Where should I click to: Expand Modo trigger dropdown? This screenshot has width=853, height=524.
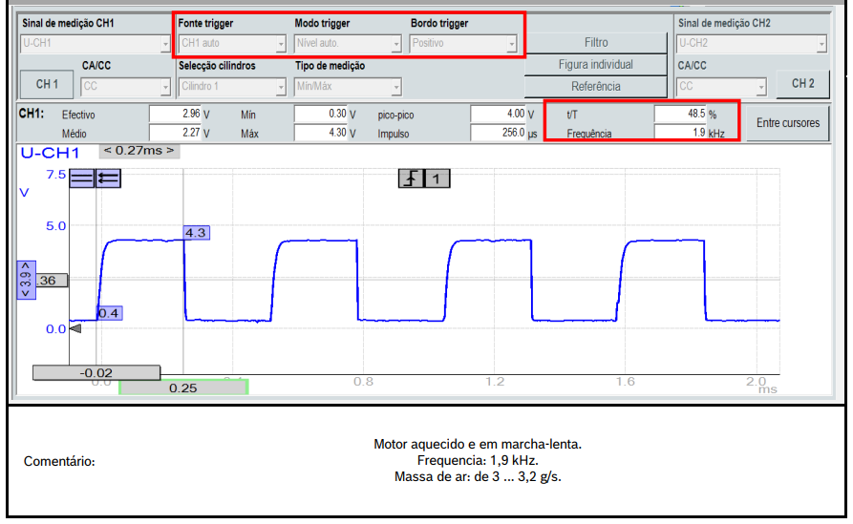pos(348,44)
